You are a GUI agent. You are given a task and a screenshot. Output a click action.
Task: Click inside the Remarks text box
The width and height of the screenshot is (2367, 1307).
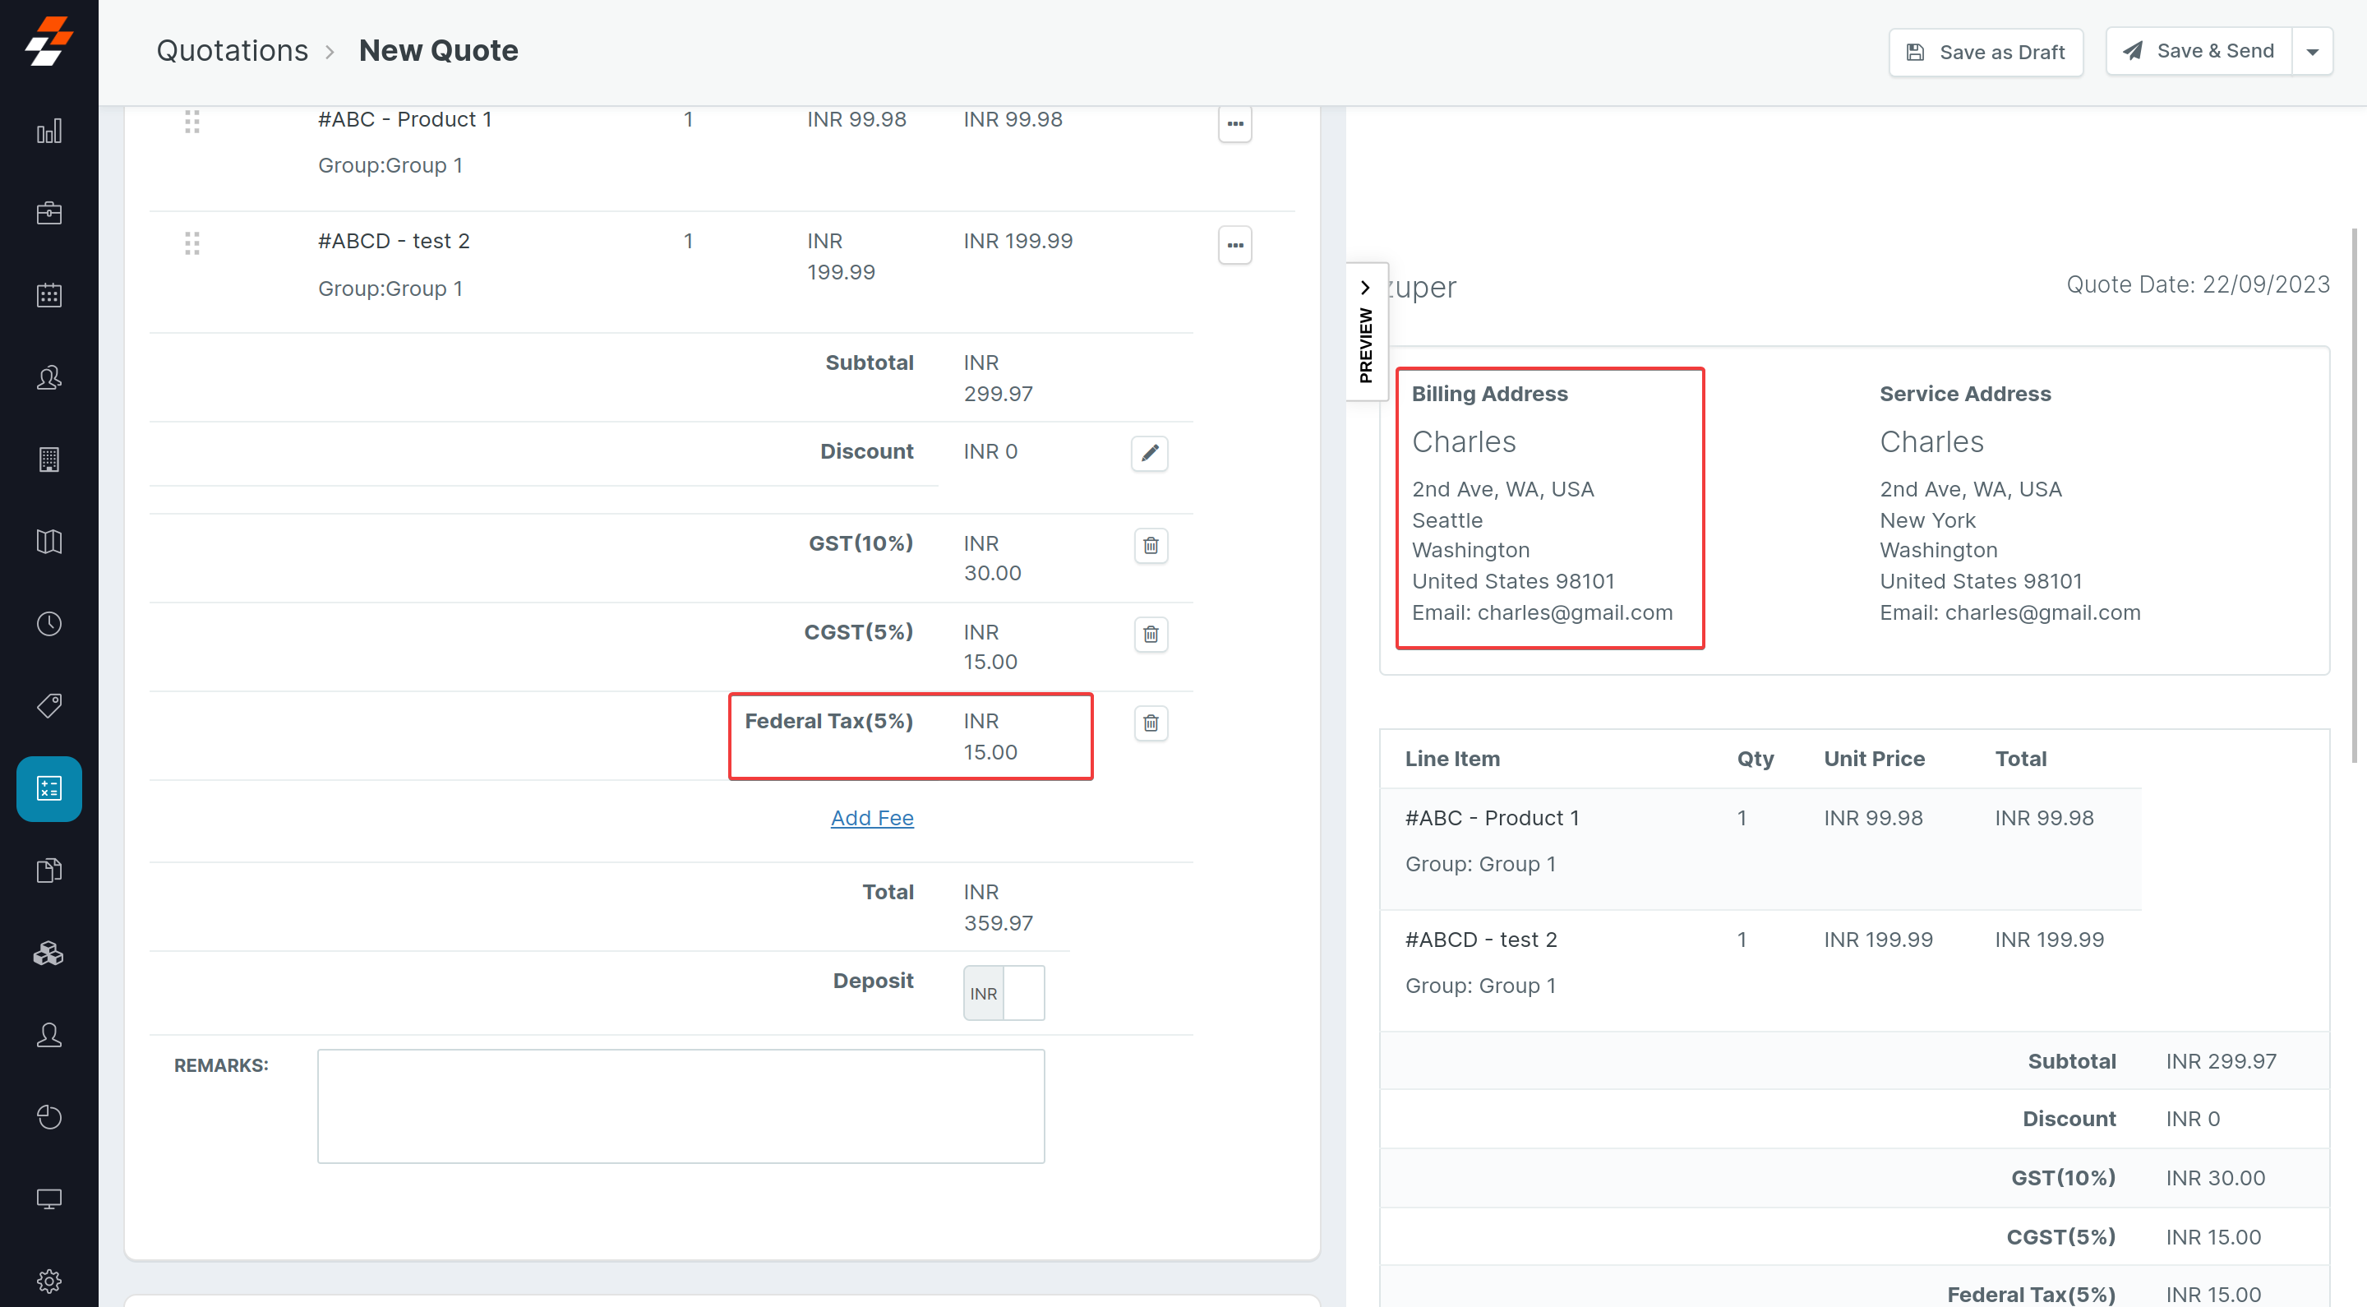tap(680, 1106)
